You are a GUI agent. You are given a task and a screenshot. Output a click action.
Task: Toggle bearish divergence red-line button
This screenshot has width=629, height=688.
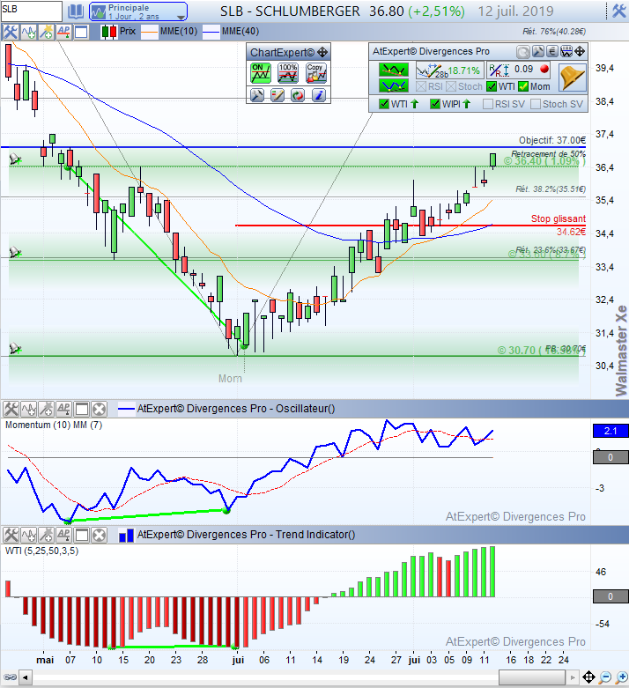pyautogui.click(x=393, y=70)
